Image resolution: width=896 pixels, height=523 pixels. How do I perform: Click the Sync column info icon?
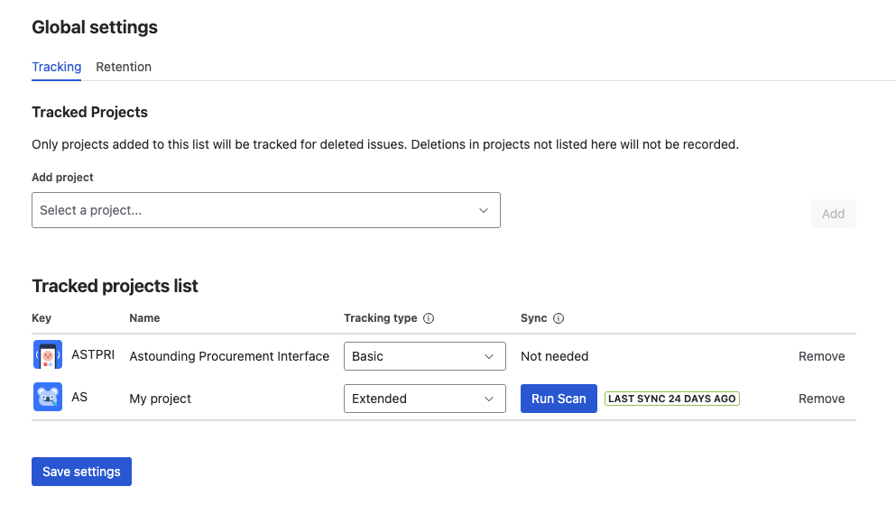click(x=558, y=317)
